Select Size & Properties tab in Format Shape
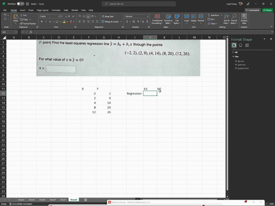The height and width of the screenshot is (206, 275). point(247,45)
